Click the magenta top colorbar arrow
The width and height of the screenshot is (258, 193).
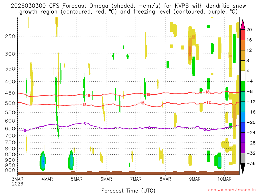click(x=243, y=25)
